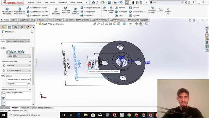Open Microsoft Store from taskbar

point(93,115)
